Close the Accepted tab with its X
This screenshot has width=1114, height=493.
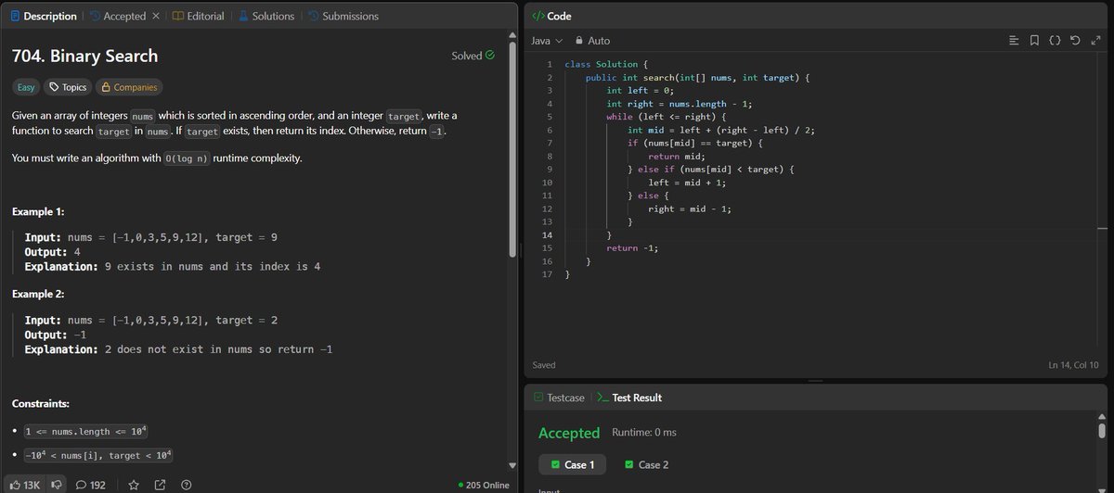point(155,16)
